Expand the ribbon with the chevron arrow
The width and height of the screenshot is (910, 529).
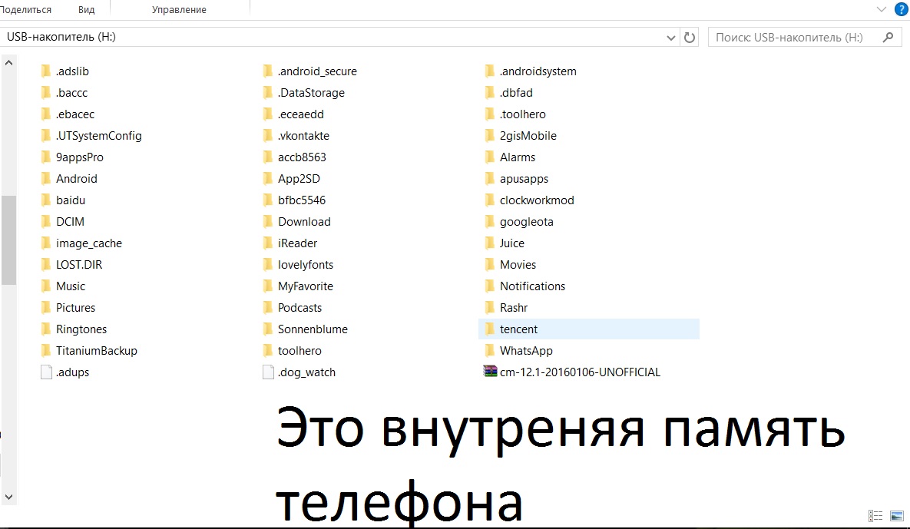882,10
